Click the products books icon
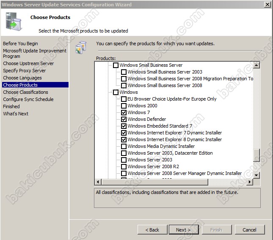273x240 pixels. [81, 47]
